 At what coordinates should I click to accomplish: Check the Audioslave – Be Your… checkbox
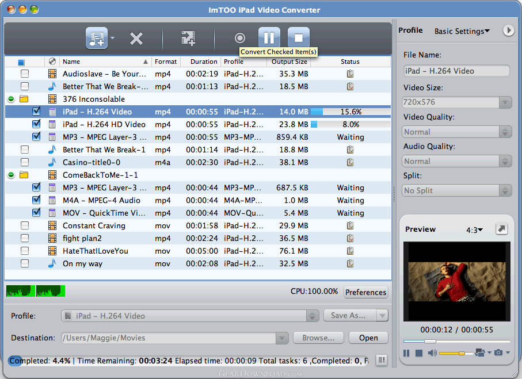[25, 74]
